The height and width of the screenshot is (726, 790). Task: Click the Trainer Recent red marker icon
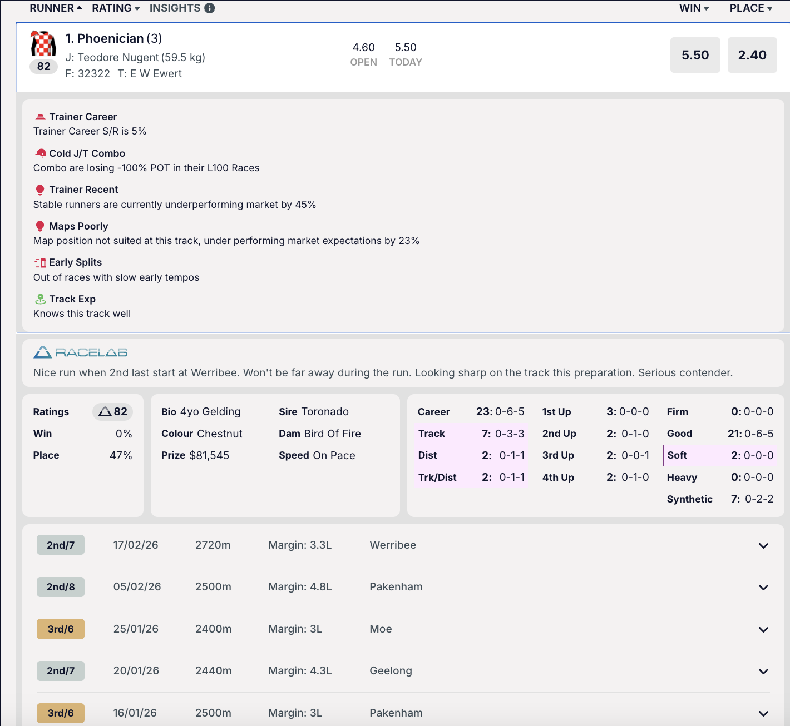point(40,190)
